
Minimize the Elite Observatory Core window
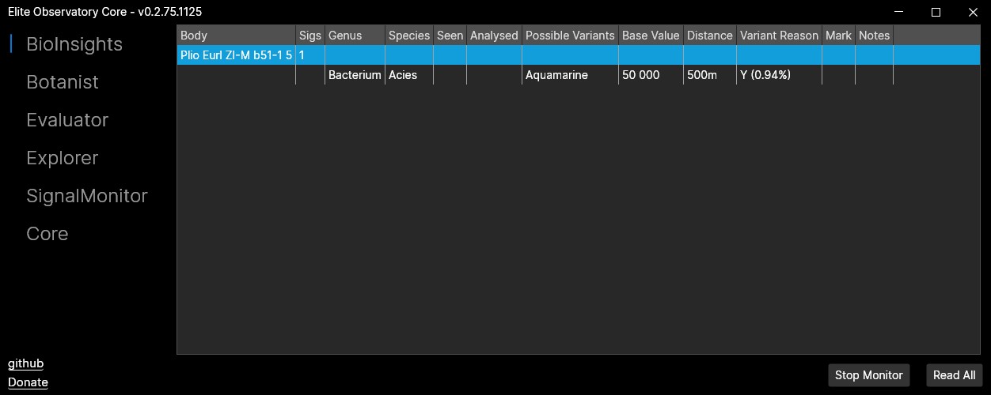click(899, 12)
